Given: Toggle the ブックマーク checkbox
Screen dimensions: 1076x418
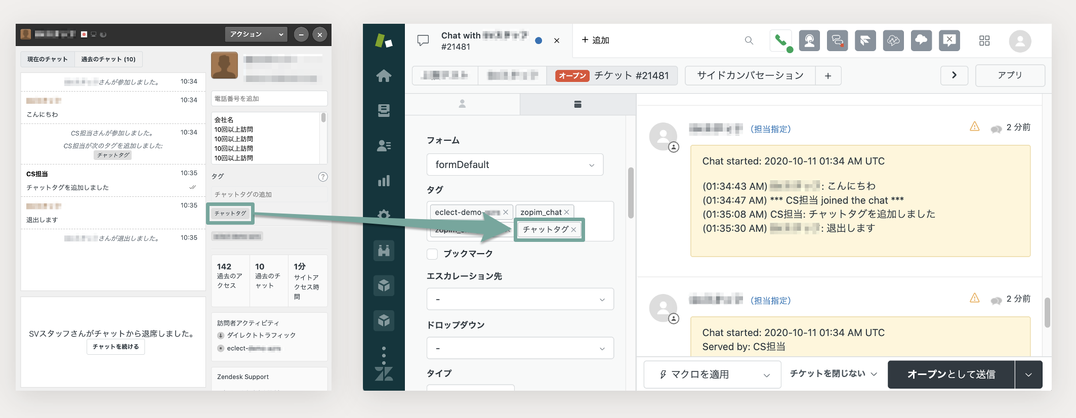Looking at the screenshot, I should point(432,254).
